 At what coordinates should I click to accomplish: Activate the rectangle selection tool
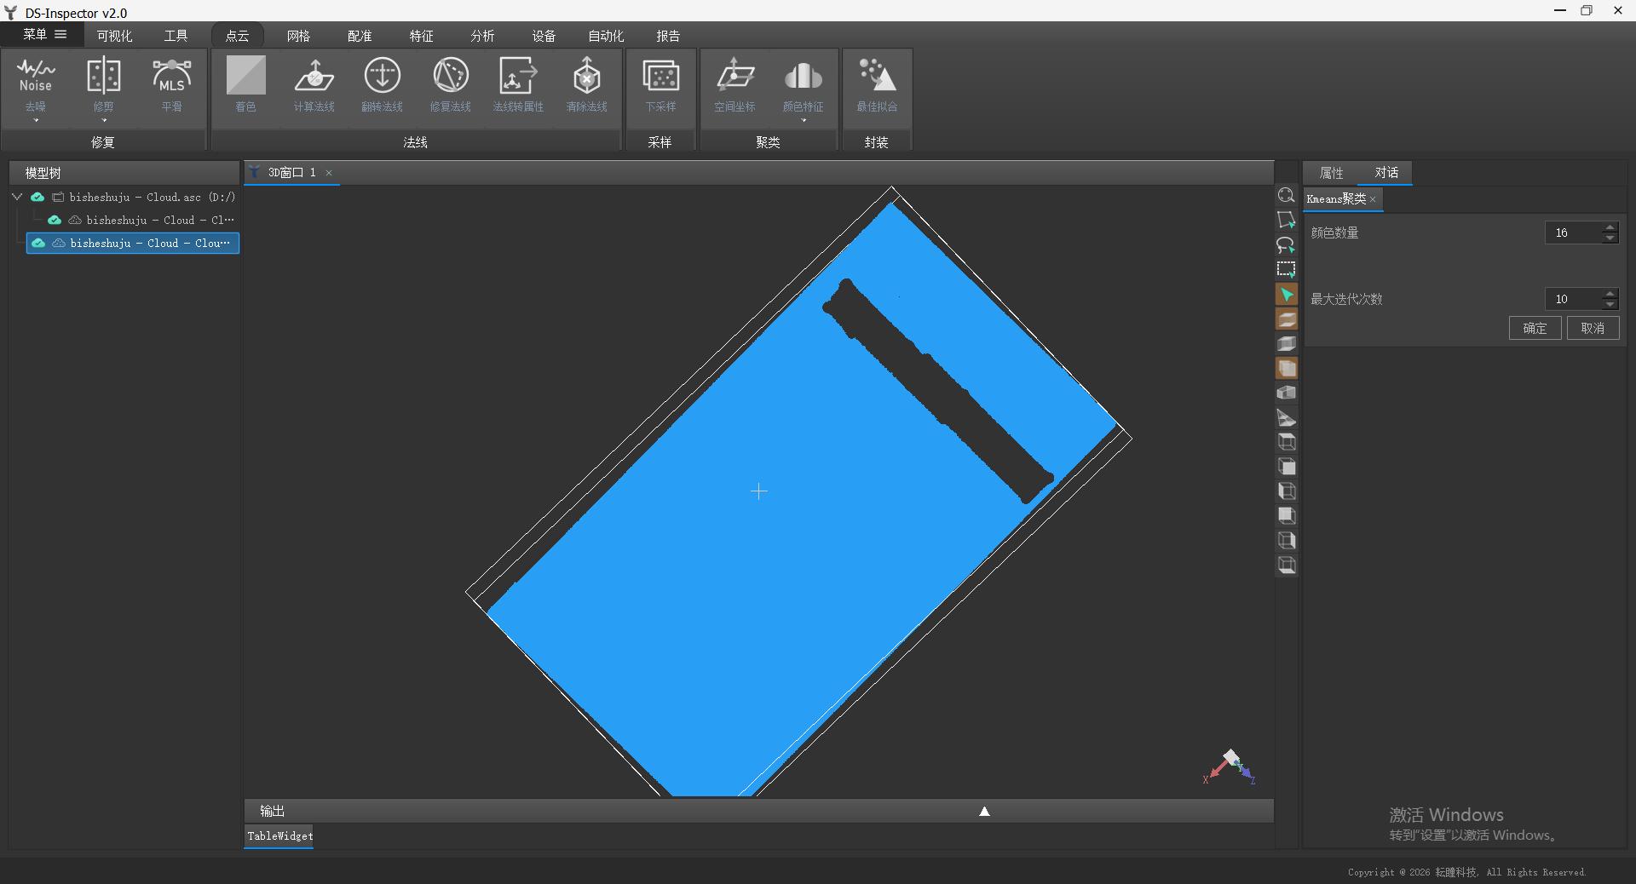click(1287, 270)
